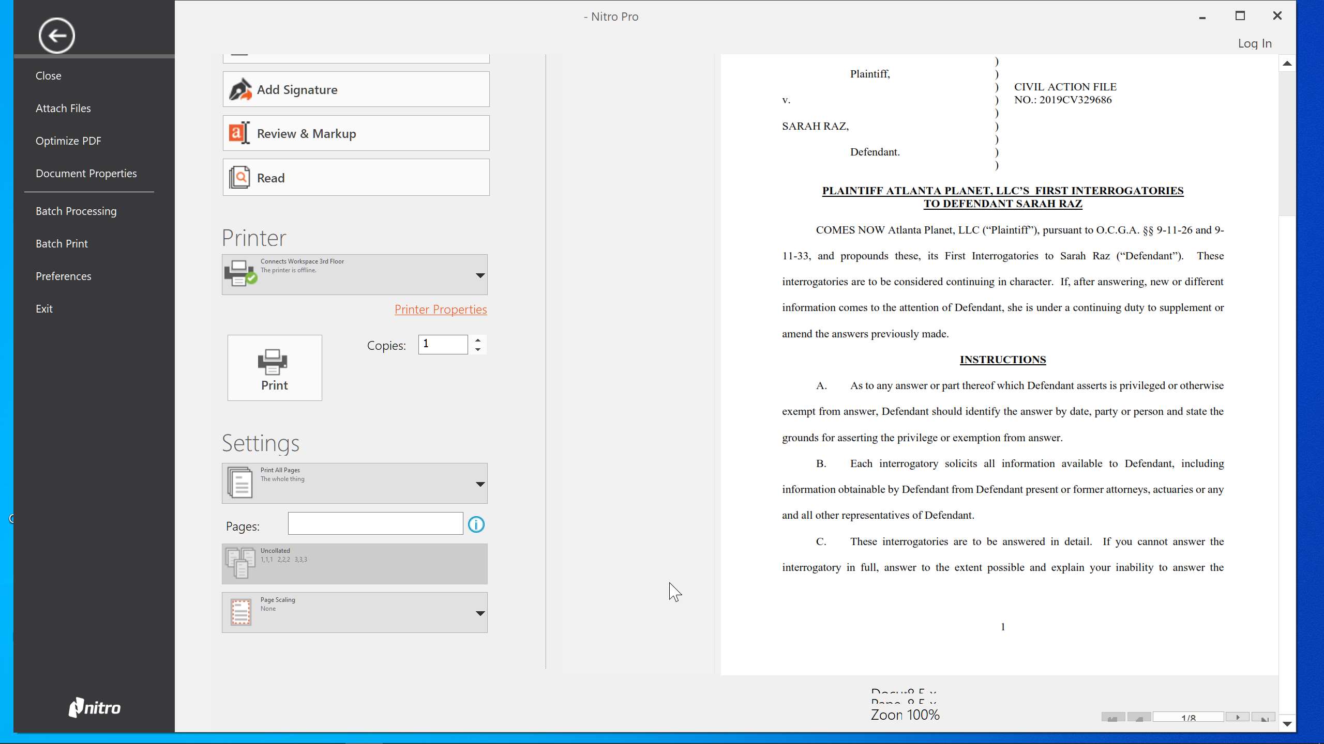
Task: Expand the printer selection dropdown
Action: coord(480,275)
